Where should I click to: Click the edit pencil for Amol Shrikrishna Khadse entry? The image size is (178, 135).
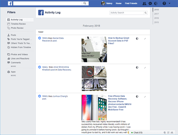145,68
